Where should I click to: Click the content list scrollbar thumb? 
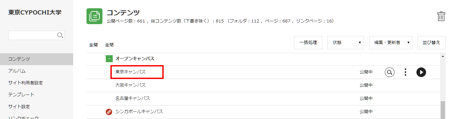(443, 110)
